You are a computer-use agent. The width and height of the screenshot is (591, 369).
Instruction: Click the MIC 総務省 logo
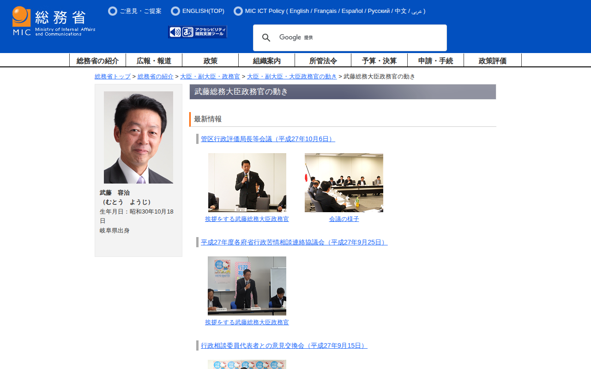54,21
